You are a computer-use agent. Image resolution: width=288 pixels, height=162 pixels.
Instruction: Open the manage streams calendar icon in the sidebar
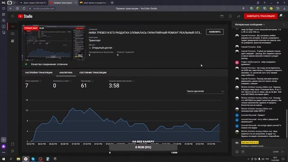13,41
